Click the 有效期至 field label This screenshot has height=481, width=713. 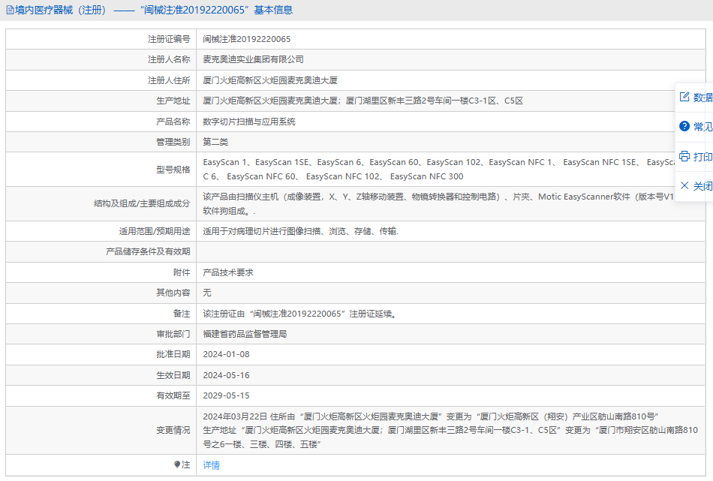point(173,395)
